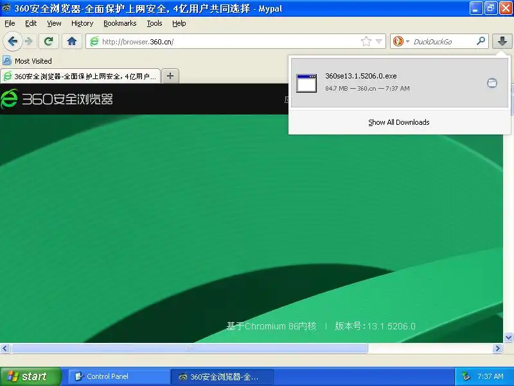Open the Edit menu

(x=31, y=23)
